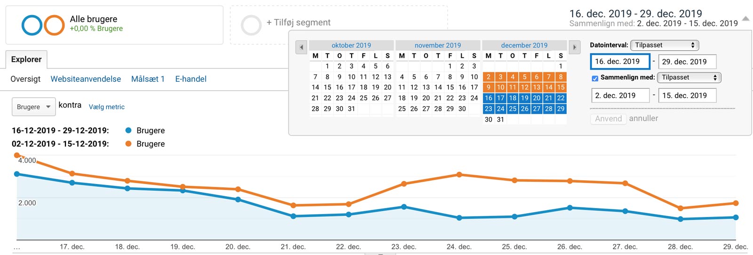The width and height of the screenshot is (753, 255).
Task: Click the blue Brugere legend dot
Action: [128, 130]
